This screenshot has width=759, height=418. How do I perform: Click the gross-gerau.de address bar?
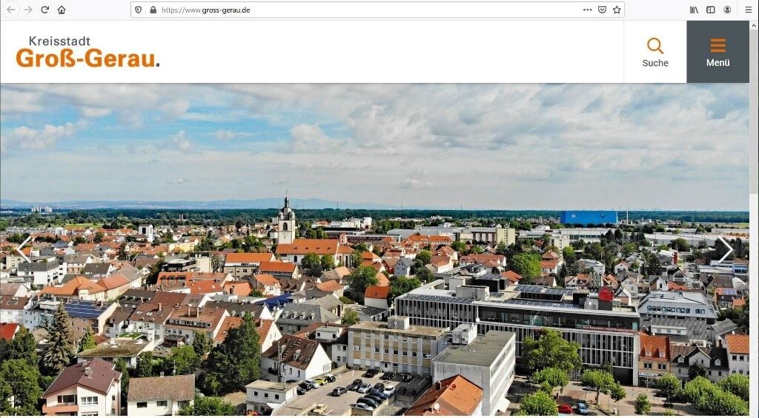(356, 10)
